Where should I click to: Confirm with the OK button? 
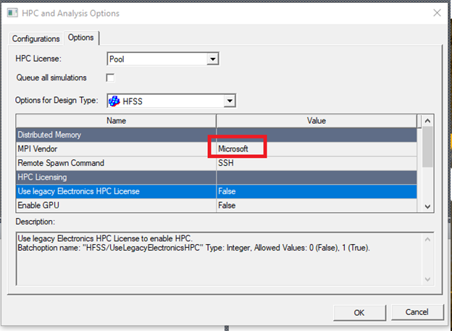[x=359, y=313]
